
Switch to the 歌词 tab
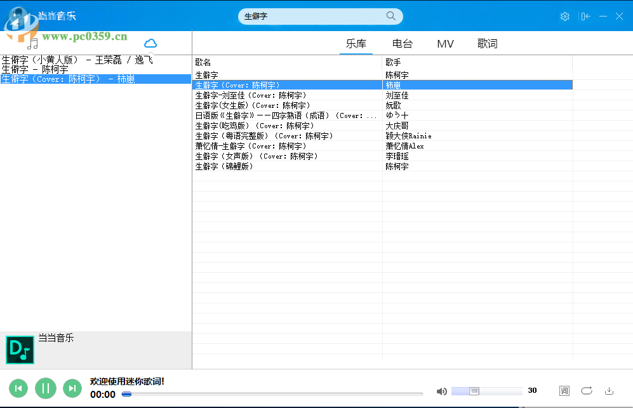coord(487,43)
